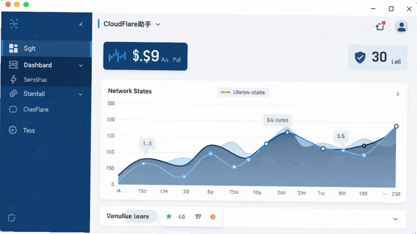Click the $.$9 stats card
This screenshot has width=417, height=234.
(x=145, y=56)
